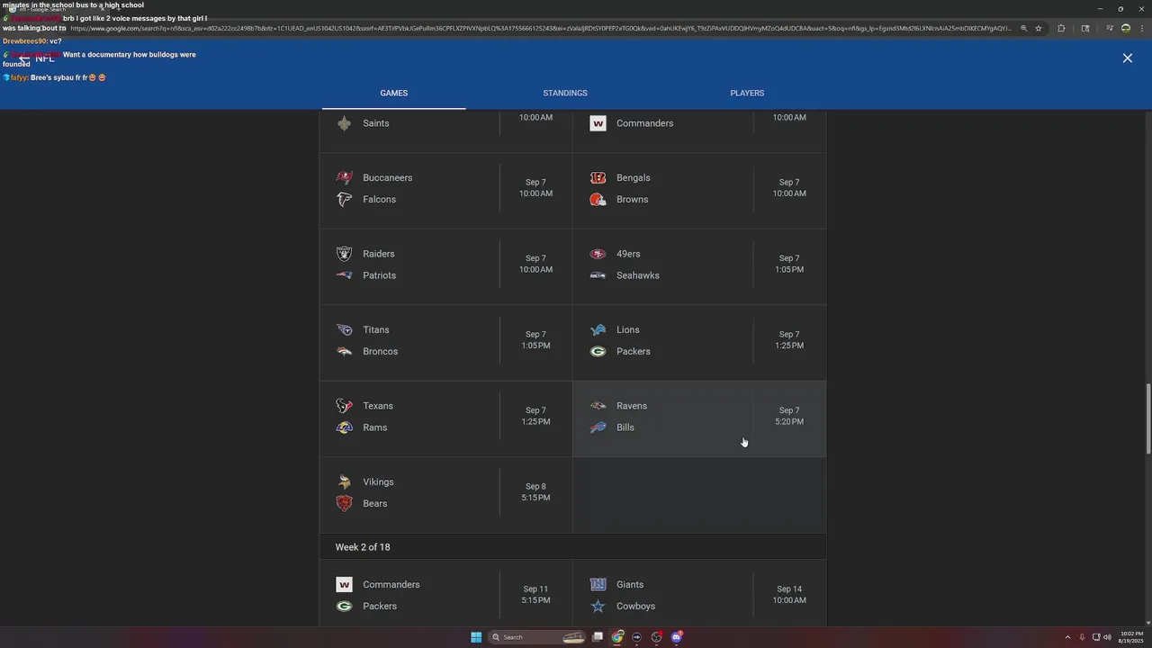Show hidden system tray icons
The height and width of the screenshot is (648, 1152).
1068,637
